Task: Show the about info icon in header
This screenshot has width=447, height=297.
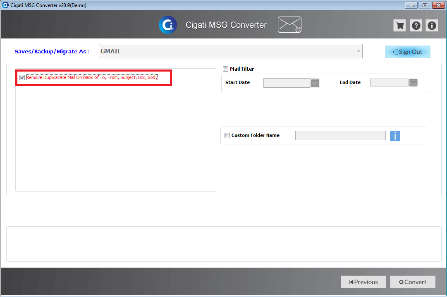Action: pos(432,26)
